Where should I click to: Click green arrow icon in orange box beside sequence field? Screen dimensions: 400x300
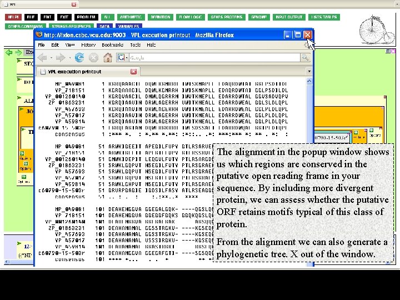(x=356, y=132)
